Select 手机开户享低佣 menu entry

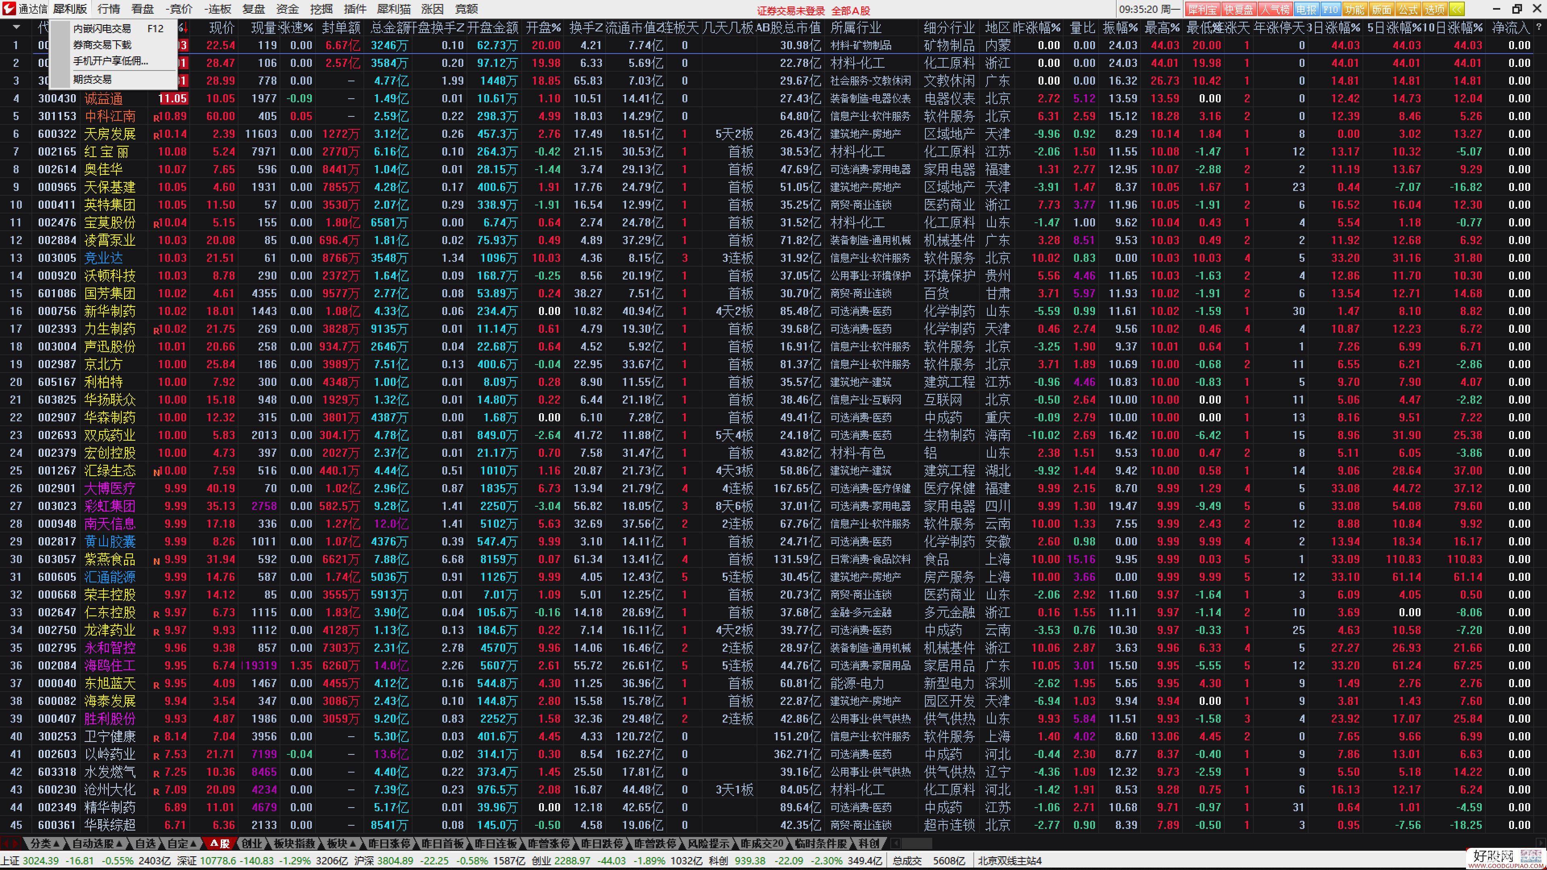tap(118, 61)
